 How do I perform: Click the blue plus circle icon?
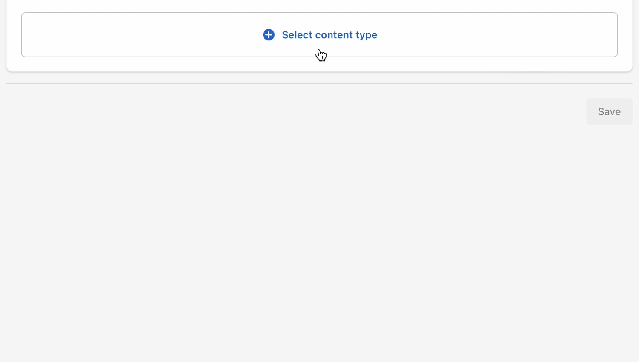tap(269, 35)
